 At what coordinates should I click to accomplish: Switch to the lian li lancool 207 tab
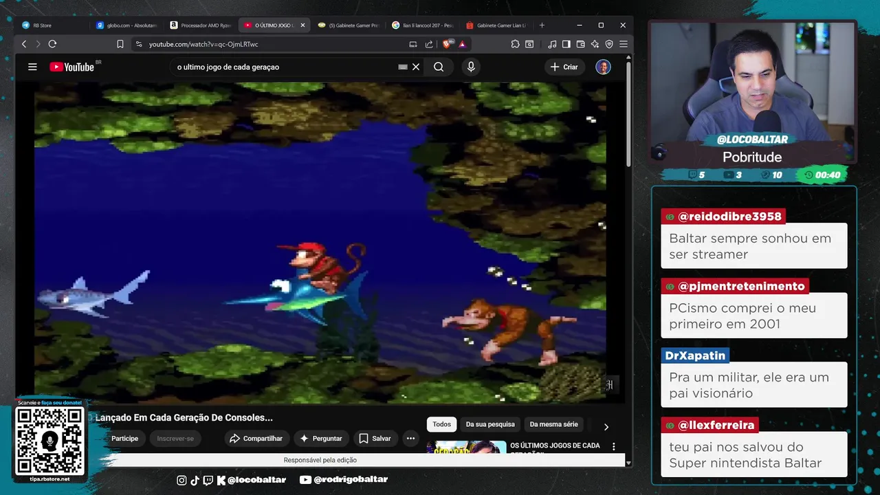pyautogui.click(x=422, y=25)
